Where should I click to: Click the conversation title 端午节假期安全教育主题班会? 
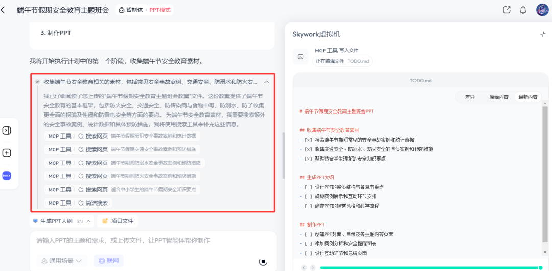63,10
